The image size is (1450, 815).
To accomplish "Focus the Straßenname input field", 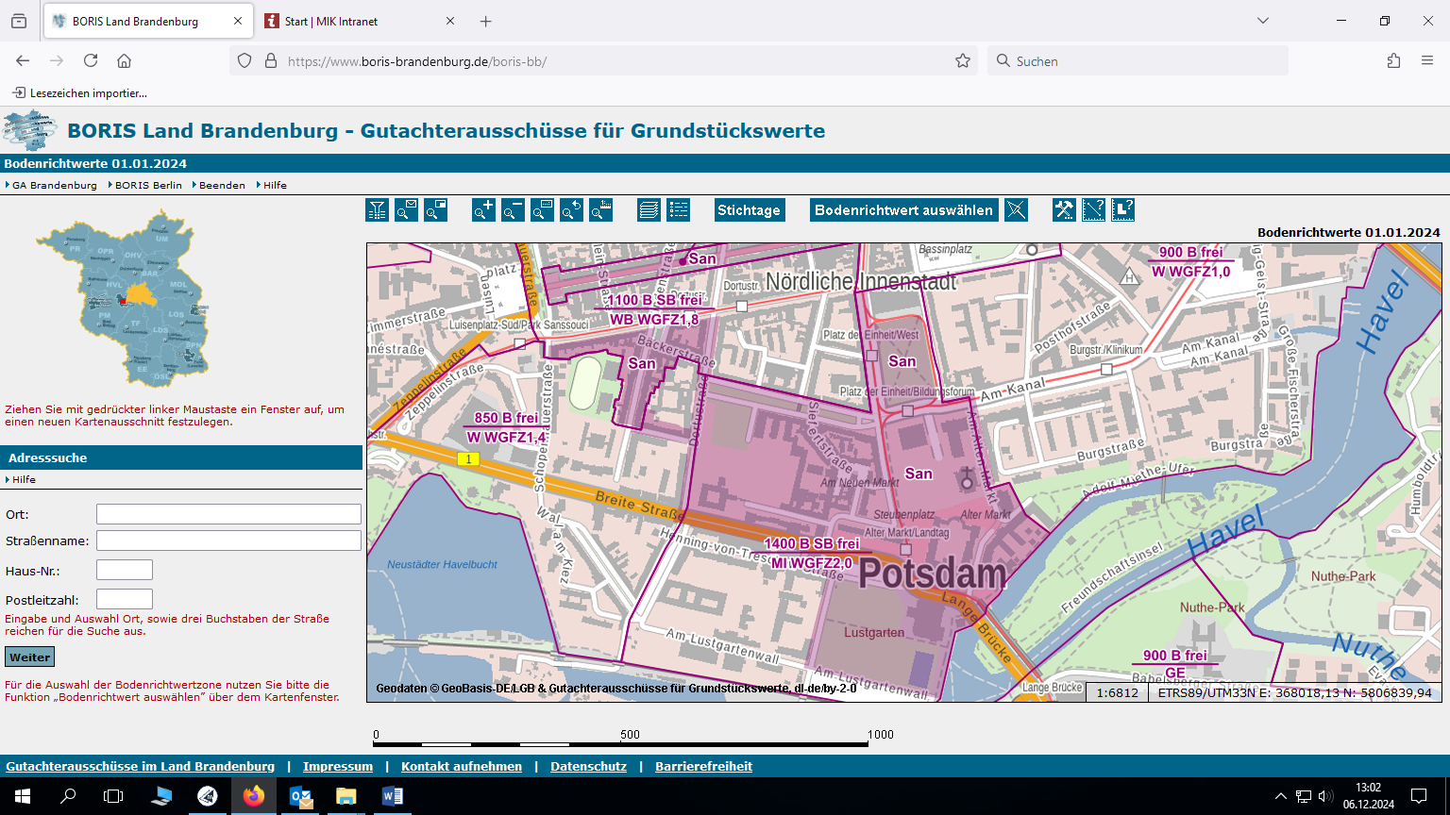I will click(228, 541).
